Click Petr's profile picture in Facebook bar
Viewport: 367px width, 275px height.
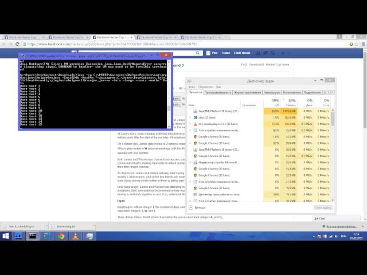(x=208, y=53)
